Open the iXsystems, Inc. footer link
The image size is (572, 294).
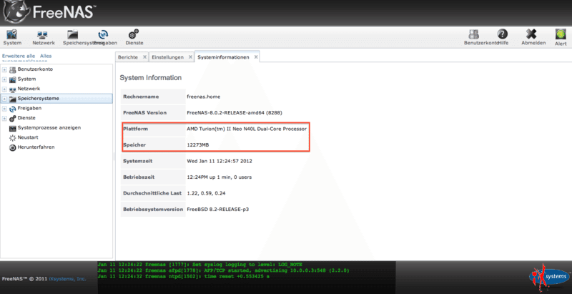67,279
